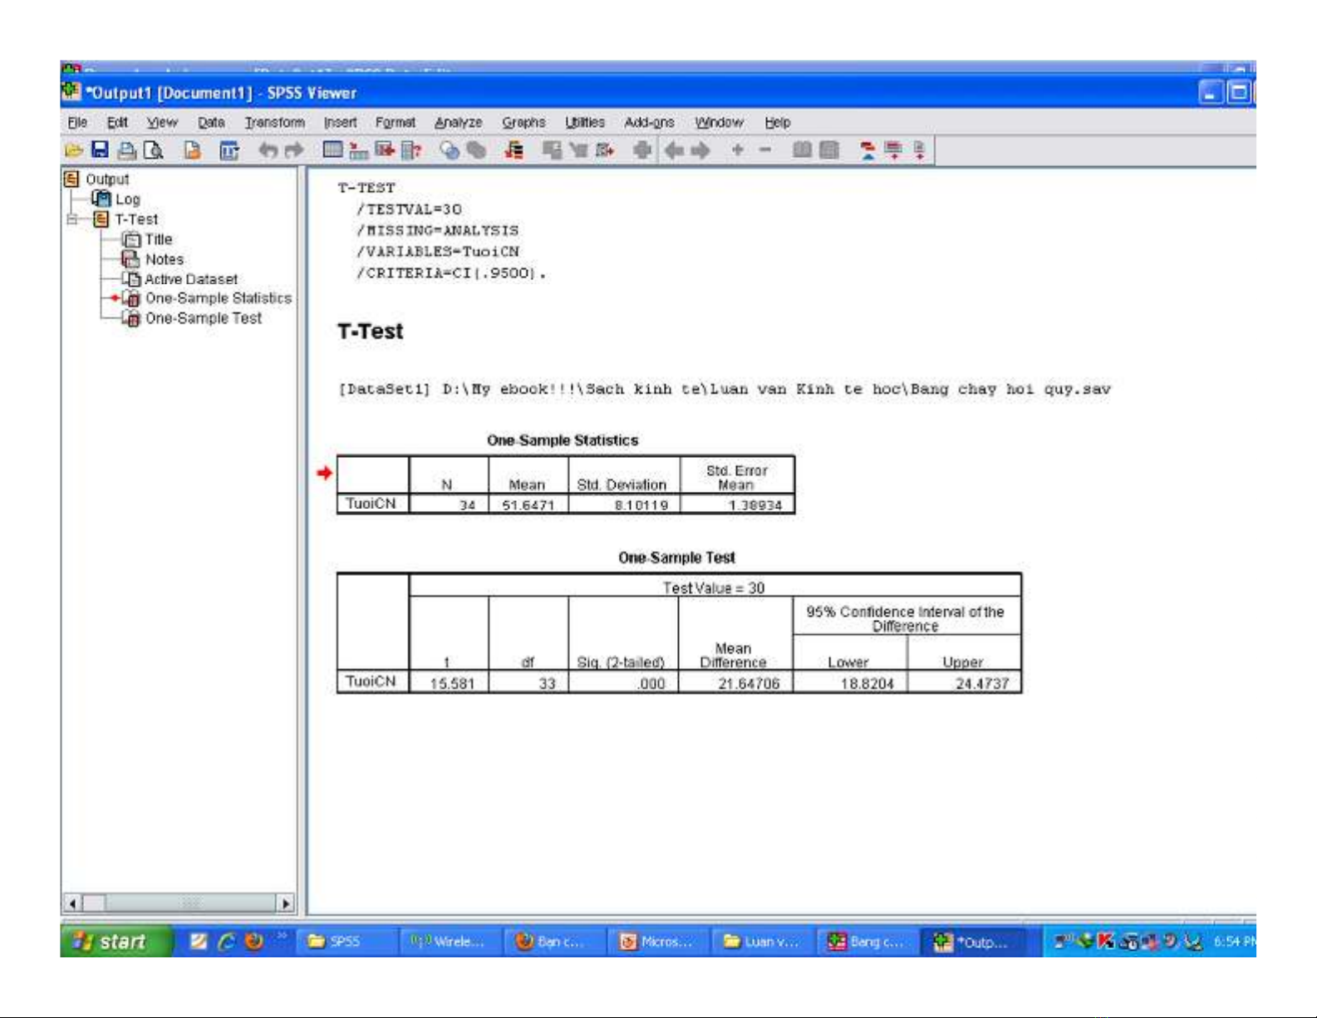Image resolution: width=1317 pixels, height=1018 pixels.
Task: Select the Log item in outline
Action: 127,199
